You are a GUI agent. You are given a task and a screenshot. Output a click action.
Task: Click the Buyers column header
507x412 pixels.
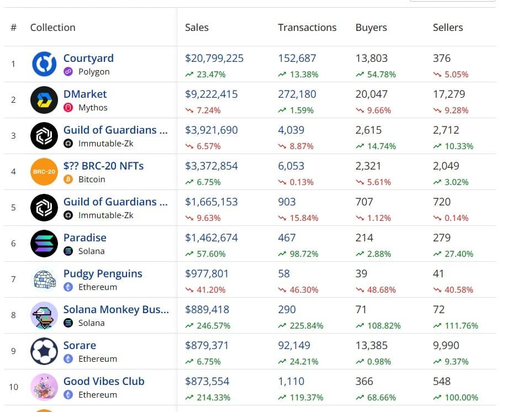pyautogui.click(x=371, y=27)
